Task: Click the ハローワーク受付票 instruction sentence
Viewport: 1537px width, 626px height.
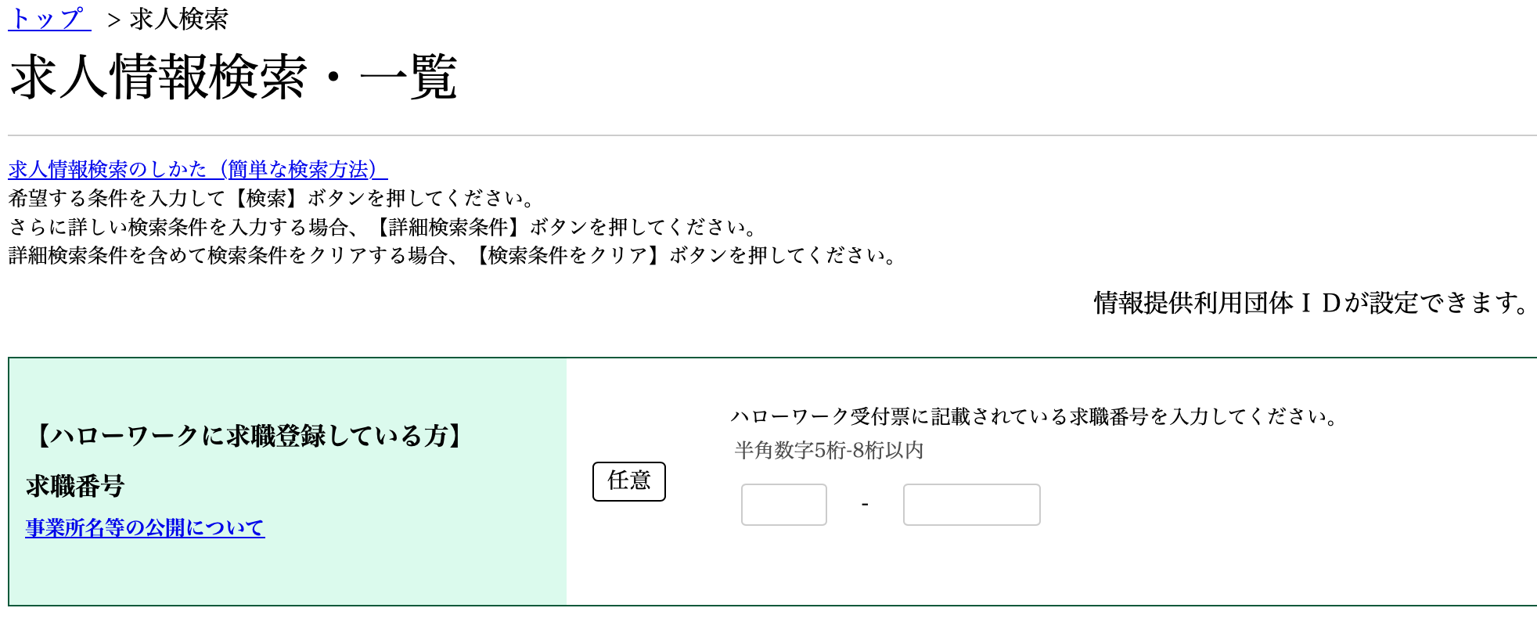Action: click(x=1035, y=416)
